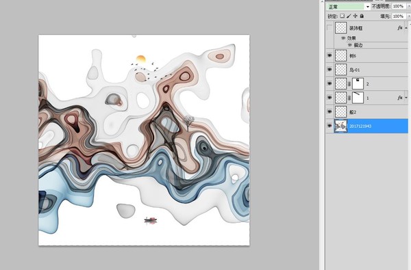Screen dimensions: 411x270
Task: Click the fx icon on 装饰框 layer
Action: coord(400,28)
